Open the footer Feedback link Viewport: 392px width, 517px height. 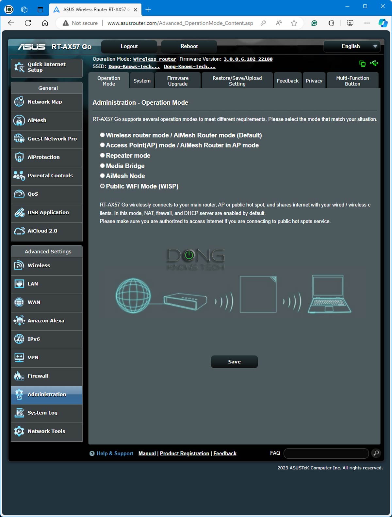(x=225, y=453)
